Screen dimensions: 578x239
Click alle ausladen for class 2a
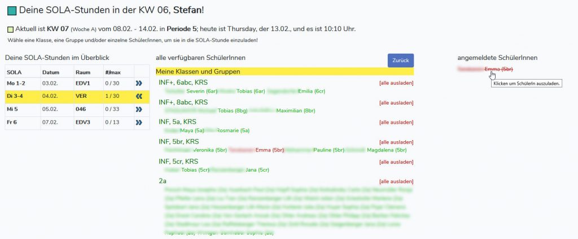(396, 181)
